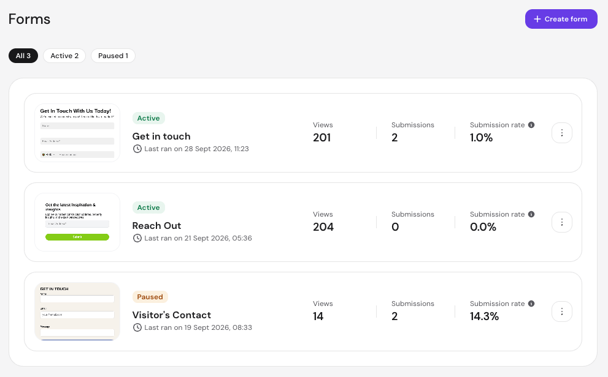
Task: Click the 0.0% submission rate value
Action: tap(483, 227)
